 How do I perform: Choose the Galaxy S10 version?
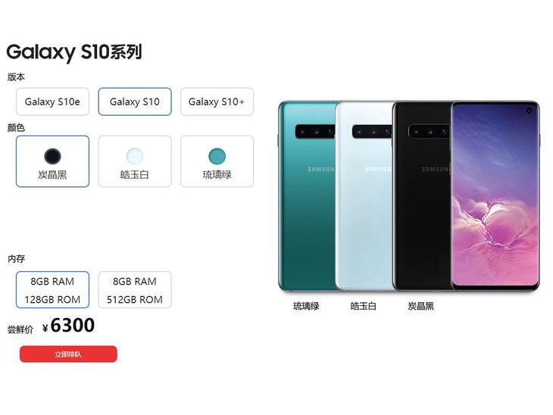135,101
